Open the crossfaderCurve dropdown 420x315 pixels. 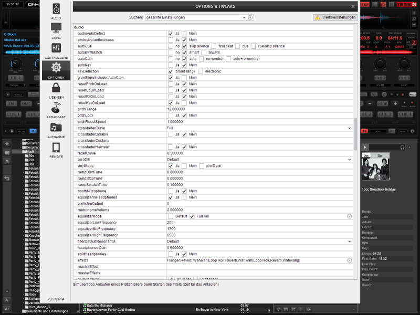coord(349,128)
